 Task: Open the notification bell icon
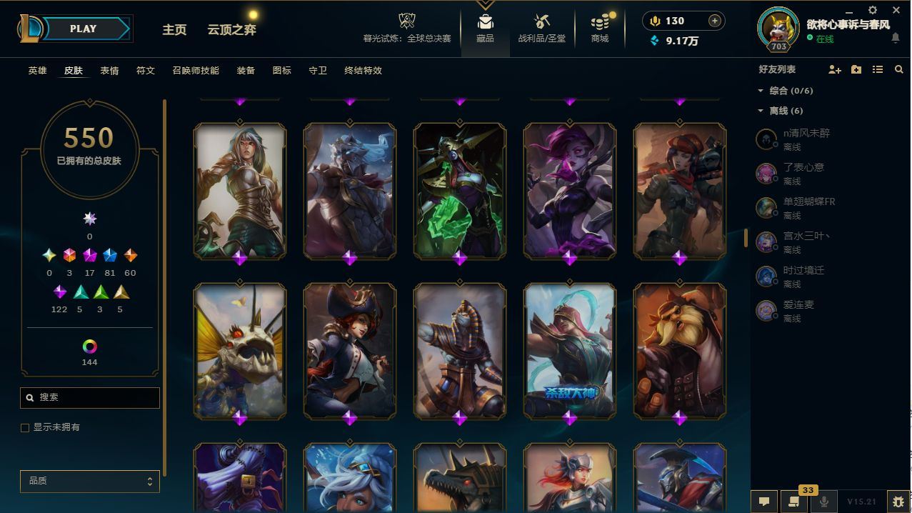pyautogui.click(x=896, y=38)
